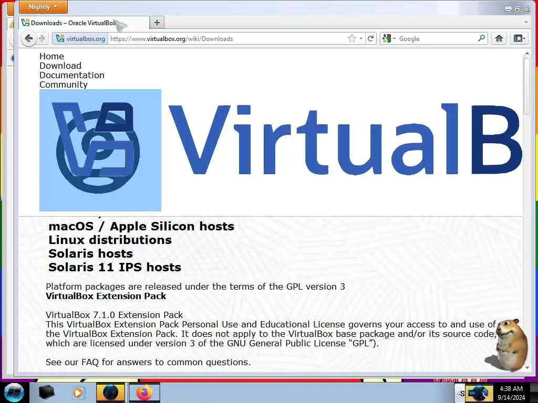Click the system tray blue camera icon
Image resolution: width=538 pixels, height=403 pixels.
tap(479, 393)
